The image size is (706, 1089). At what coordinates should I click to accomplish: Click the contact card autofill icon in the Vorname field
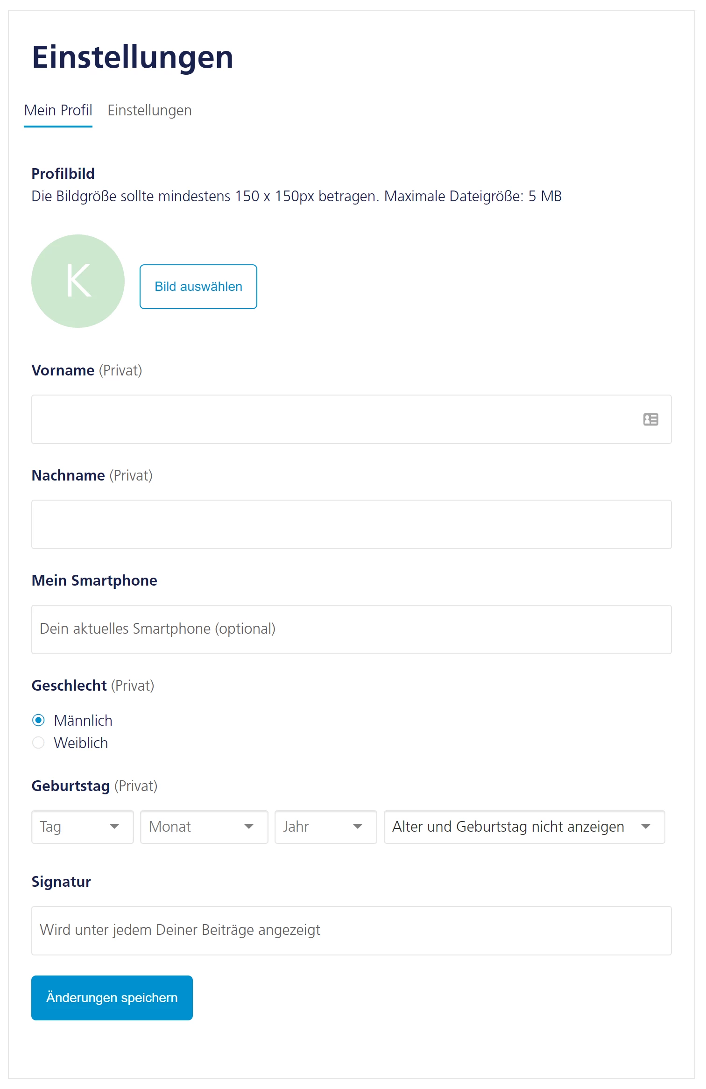click(650, 419)
